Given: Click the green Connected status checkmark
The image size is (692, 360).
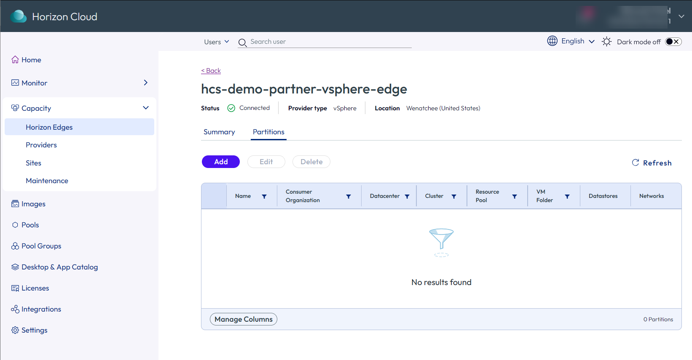Looking at the screenshot, I should (x=231, y=108).
